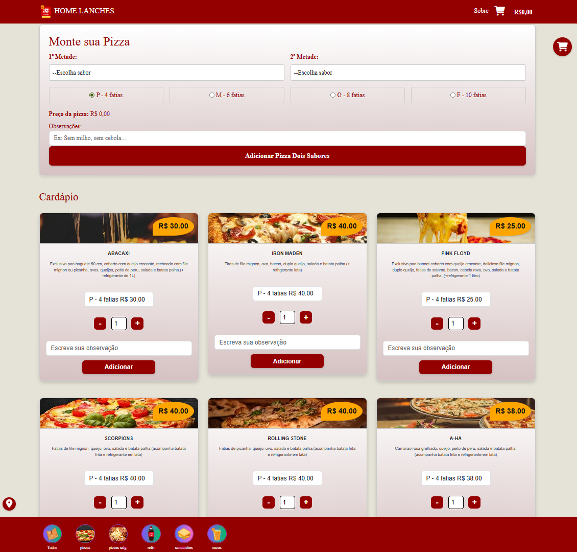Pick the F - 10 fatias size
The width and height of the screenshot is (577, 552).
[x=452, y=95]
